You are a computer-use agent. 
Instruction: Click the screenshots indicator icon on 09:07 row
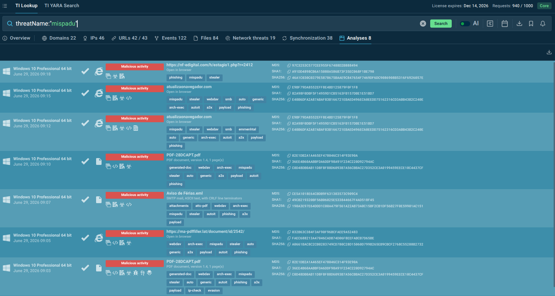(x=108, y=205)
